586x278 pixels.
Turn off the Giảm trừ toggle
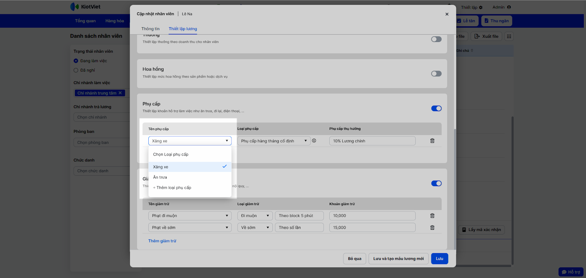pyautogui.click(x=436, y=184)
